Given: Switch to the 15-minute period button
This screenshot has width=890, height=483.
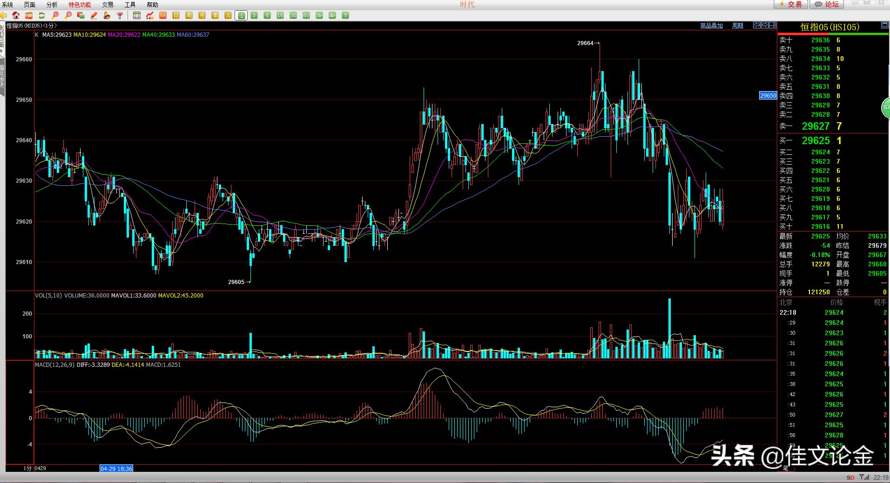Looking at the screenshot, I should point(280,15).
